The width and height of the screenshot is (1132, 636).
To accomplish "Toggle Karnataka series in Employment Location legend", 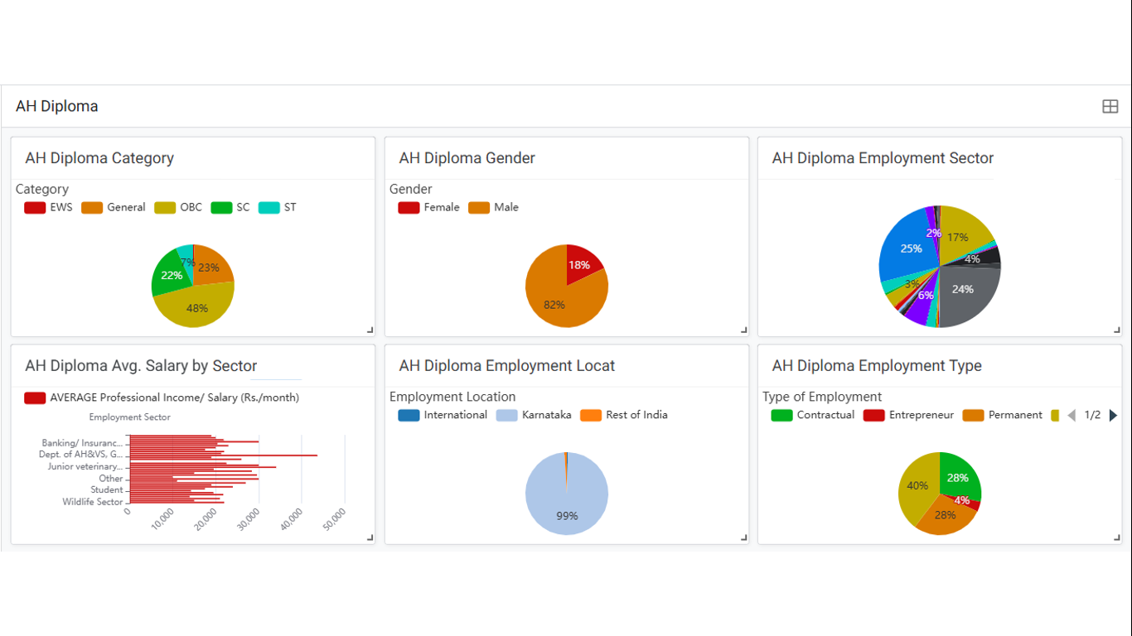I will 534,415.
